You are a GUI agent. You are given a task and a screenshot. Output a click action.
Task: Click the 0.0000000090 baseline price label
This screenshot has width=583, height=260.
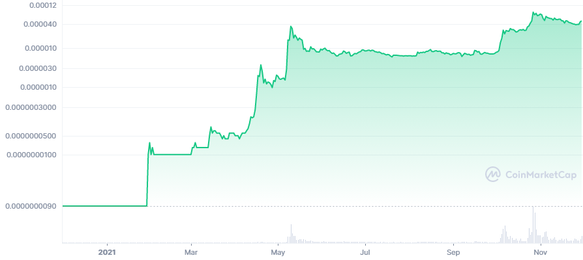click(33, 206)
